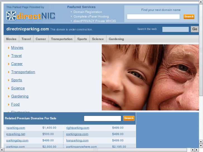Click the directNIC logo
Viewport: 203px width, 152px height.
(30, 16)
